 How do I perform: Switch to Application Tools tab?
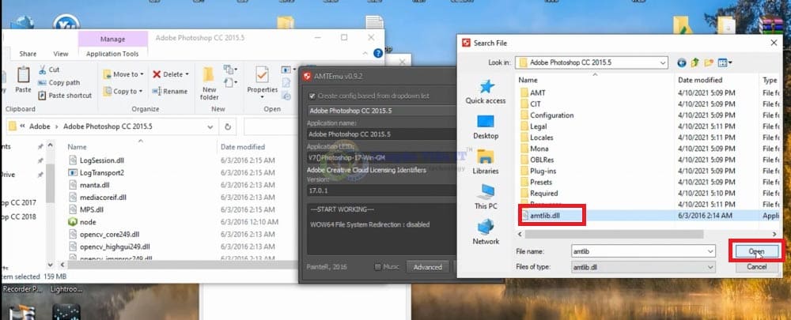(112, 54)
